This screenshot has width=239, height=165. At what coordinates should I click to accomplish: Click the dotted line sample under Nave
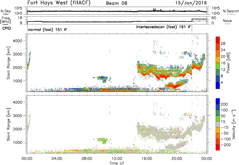227,24
